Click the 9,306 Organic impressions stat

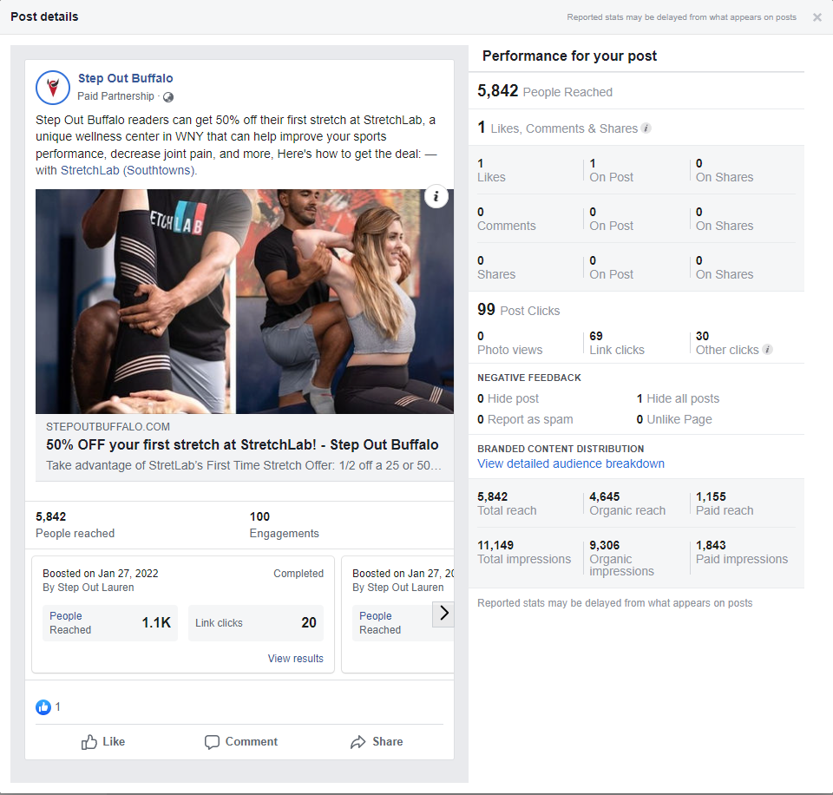pos(621,558)
